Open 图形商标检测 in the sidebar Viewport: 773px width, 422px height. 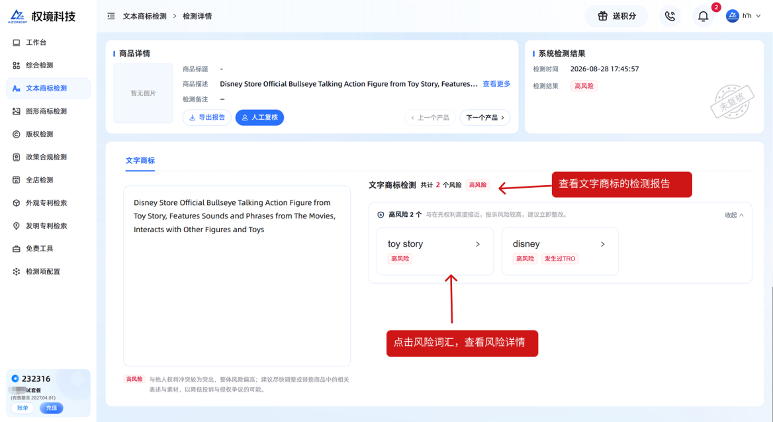pos(48,111)
